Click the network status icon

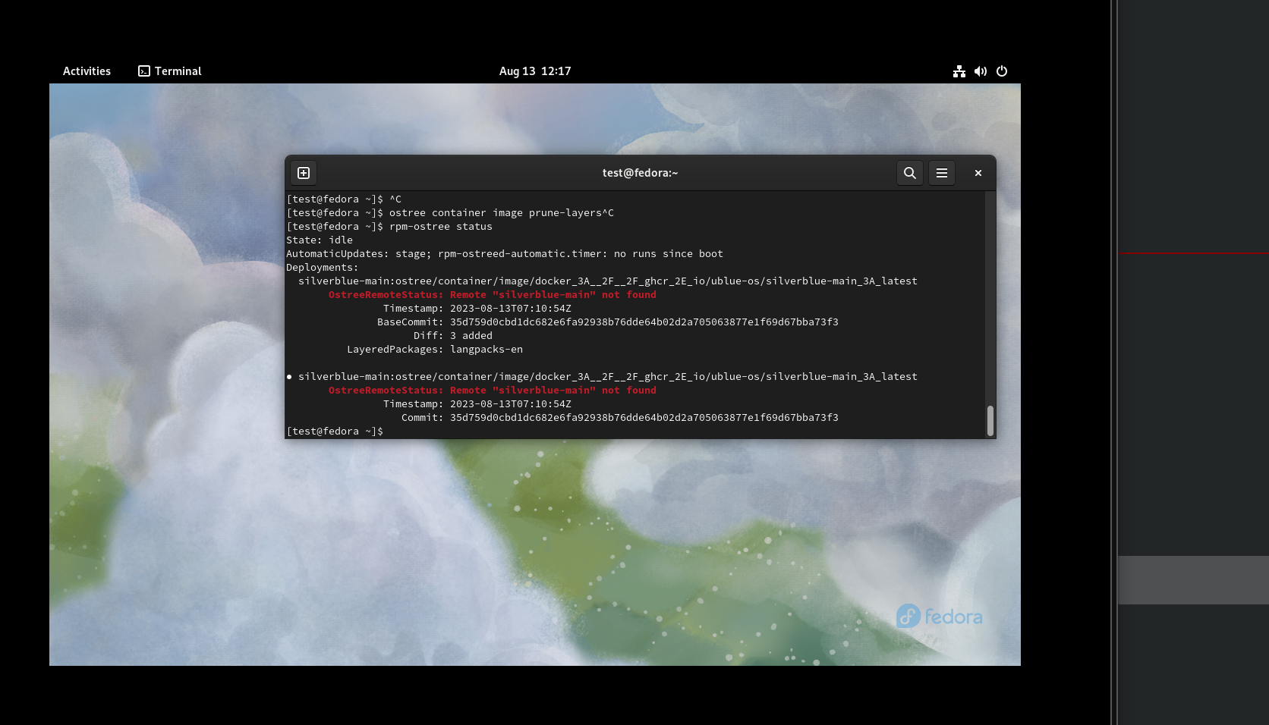[959, 71]
